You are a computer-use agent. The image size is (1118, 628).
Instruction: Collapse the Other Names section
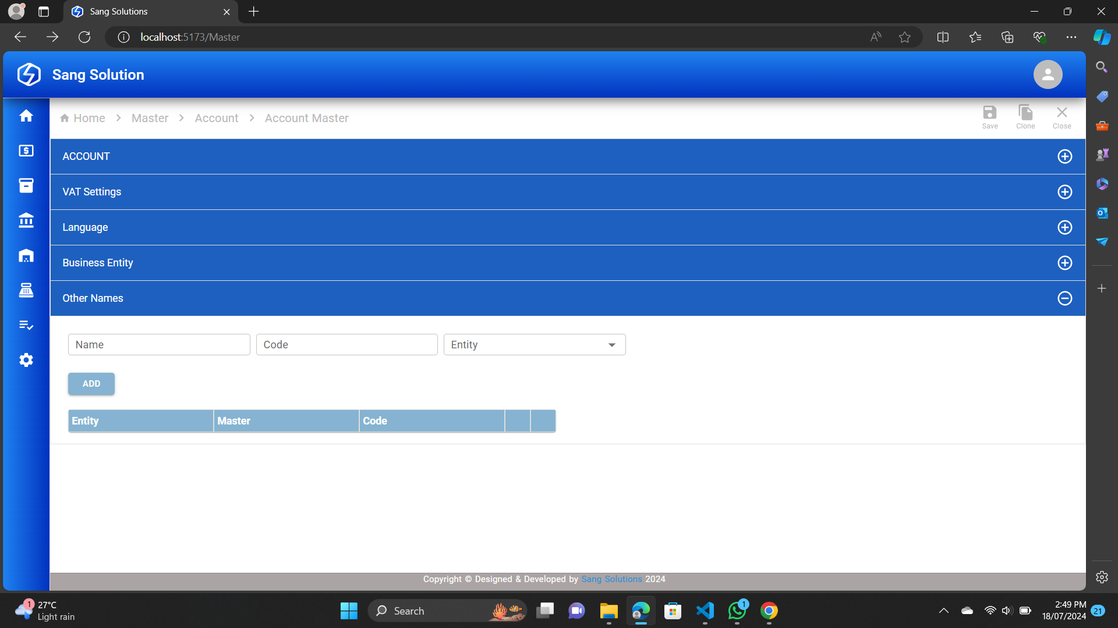pyautogui.click(x=1064, y=298)
